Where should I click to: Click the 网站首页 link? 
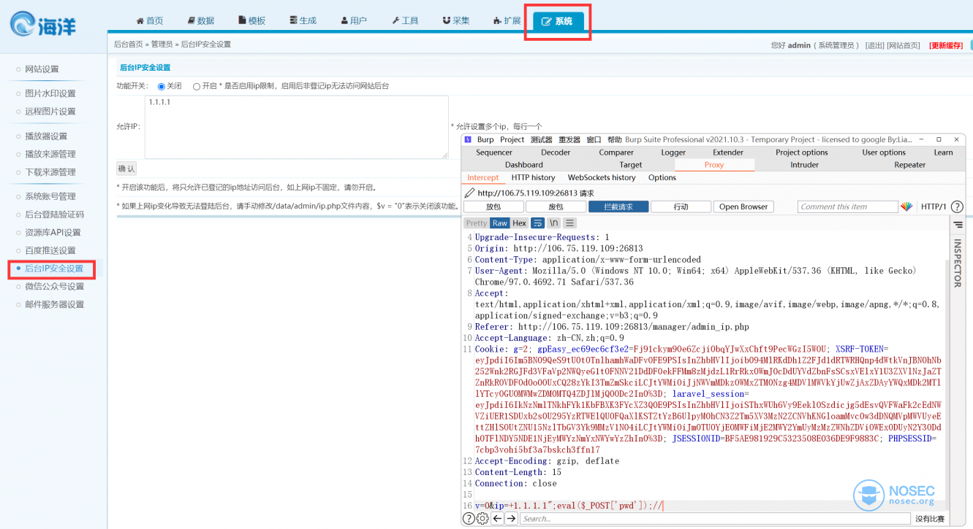point(904,45)
